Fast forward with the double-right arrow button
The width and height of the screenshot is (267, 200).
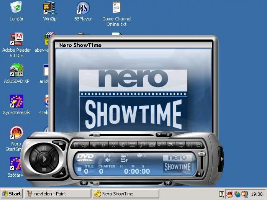click(x=168, y=183)
